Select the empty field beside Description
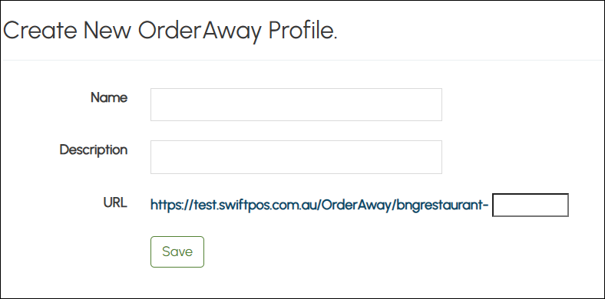The width and height of the screenshot is (605, 299). (296, 157)
